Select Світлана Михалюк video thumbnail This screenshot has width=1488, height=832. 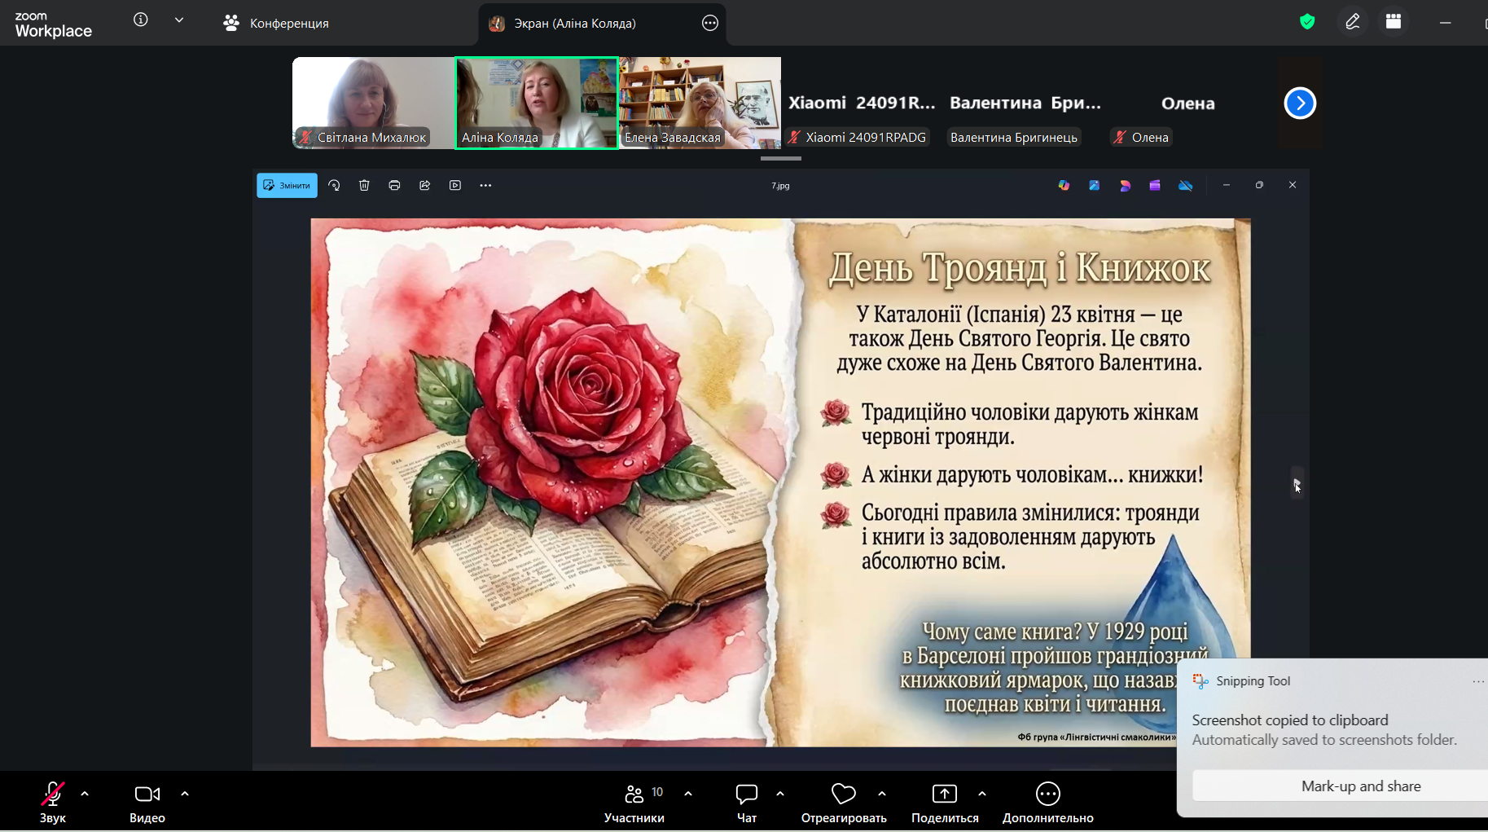[373, 103]
